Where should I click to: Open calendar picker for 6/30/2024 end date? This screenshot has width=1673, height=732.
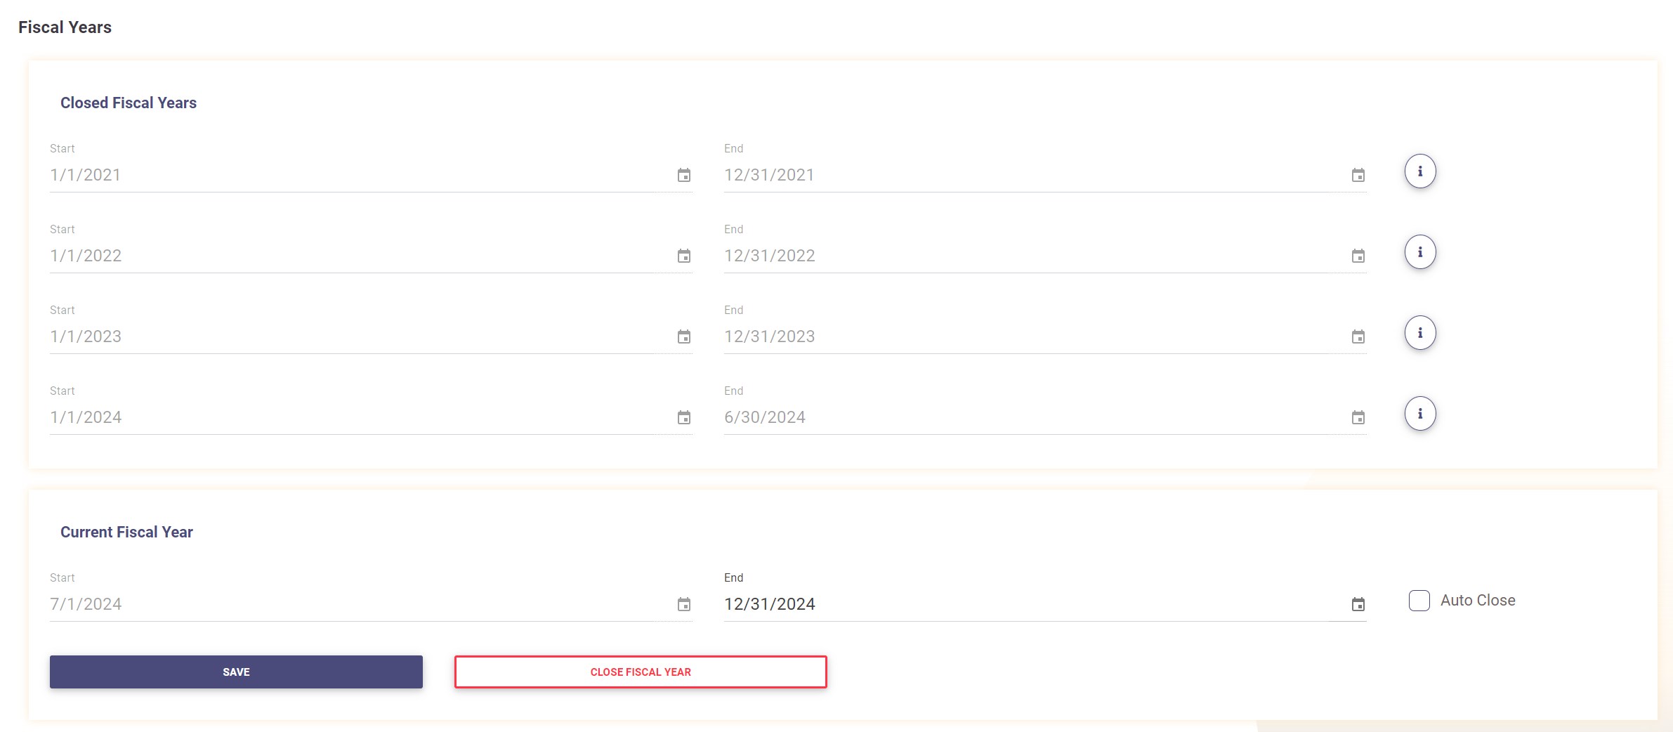pos(1358,417)
